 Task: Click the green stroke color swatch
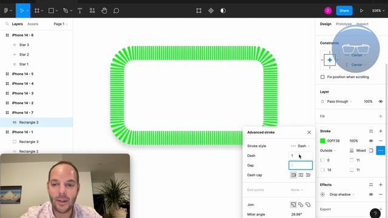coord(323,140)
